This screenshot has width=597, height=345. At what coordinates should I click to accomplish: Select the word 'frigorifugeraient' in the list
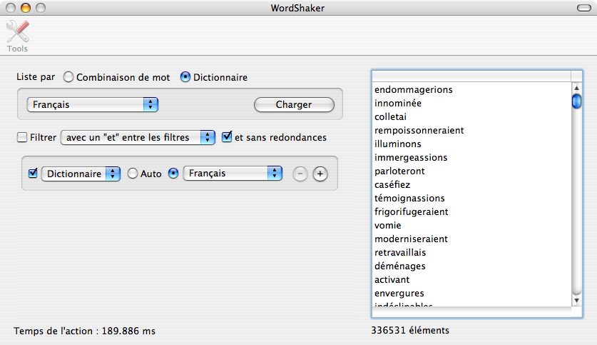[412, 212]
